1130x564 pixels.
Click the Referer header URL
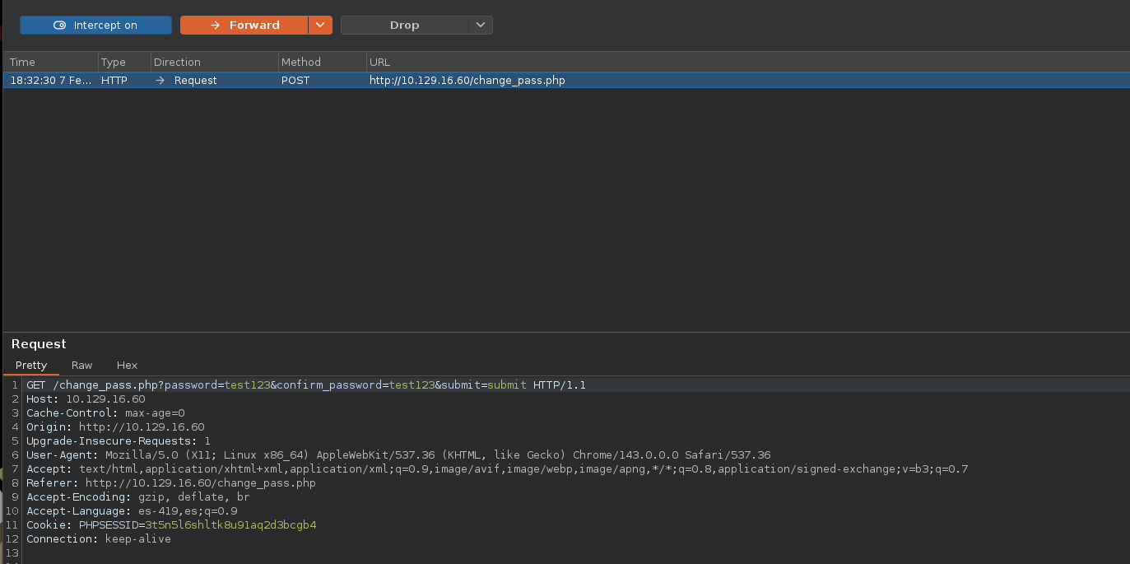[200, 483]
